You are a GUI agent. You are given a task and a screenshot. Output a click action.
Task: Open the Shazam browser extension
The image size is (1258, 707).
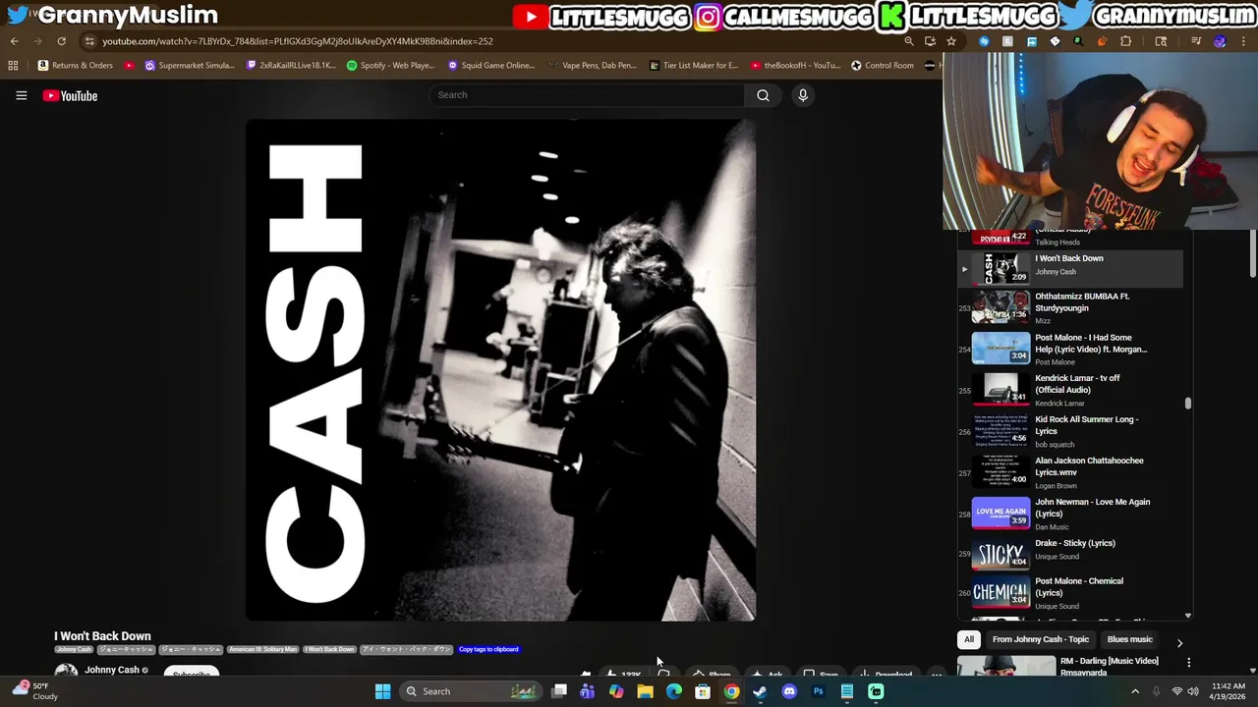pos(984,41)
